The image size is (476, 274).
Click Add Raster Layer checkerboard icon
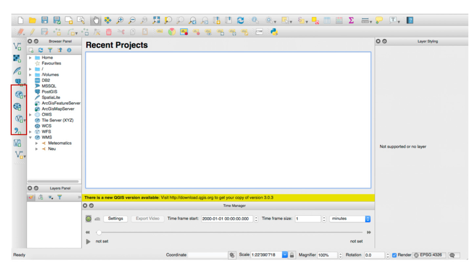coord(17,59)
